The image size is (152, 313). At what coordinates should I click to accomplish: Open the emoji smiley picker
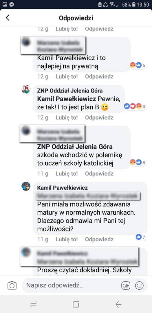pos(139,286)
